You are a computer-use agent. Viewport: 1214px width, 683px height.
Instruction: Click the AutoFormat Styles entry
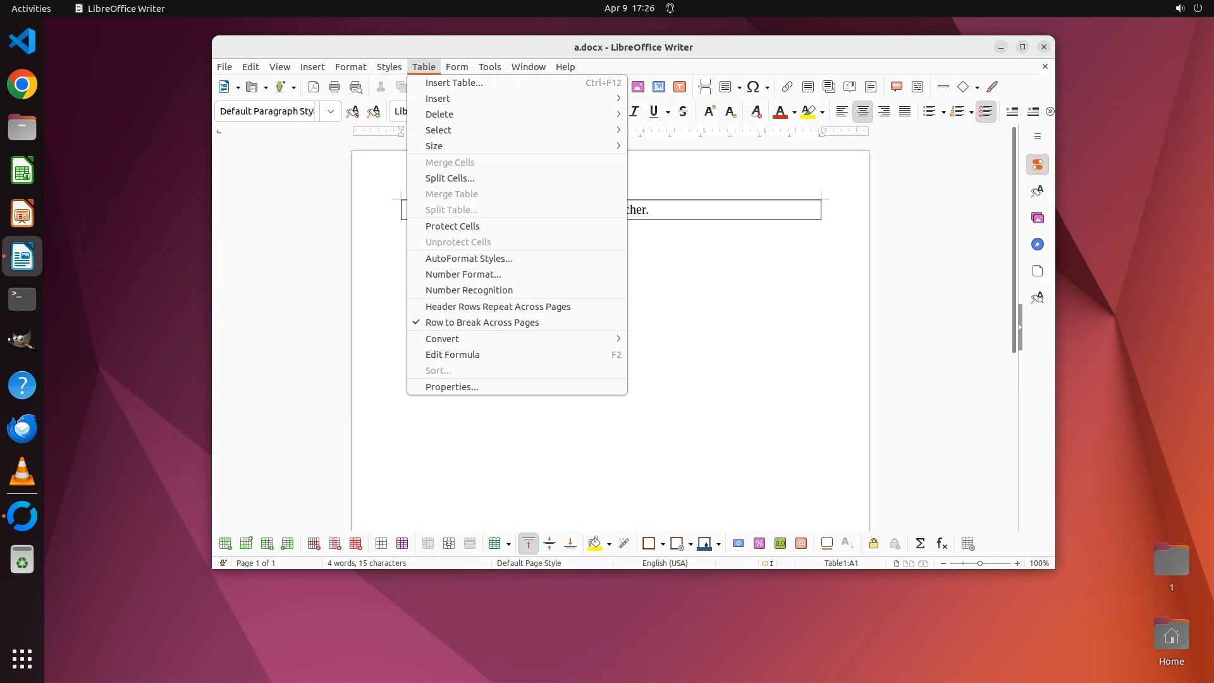[469, 259]
